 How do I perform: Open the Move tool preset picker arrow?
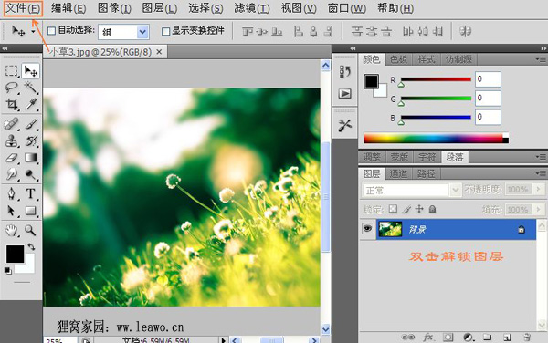(33, 31)
